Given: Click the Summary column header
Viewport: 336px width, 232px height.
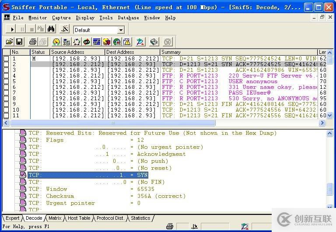Looking at the screenshot, I should tap(238, 52).
